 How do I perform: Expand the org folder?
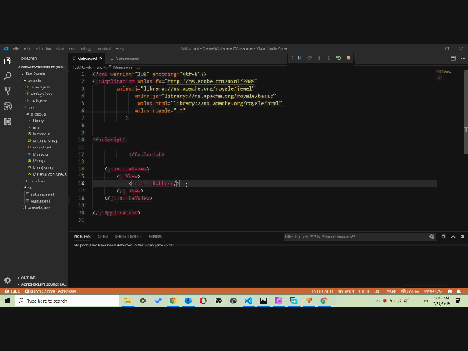point(36,127)
